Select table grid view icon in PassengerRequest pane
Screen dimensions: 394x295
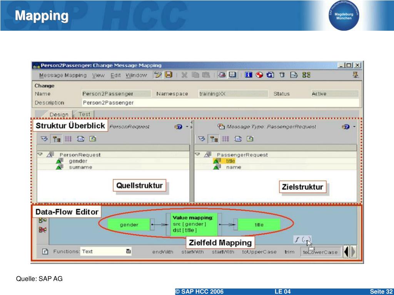[225, 139]
